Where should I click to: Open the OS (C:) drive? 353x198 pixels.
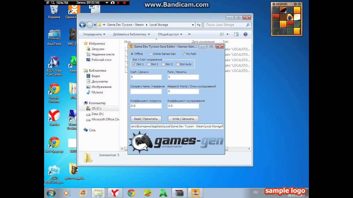[96, 108]
